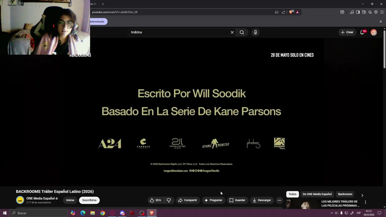Open ONE Media Español channel avatar
This screenshot has width=386, height=217.
[20, 200]
